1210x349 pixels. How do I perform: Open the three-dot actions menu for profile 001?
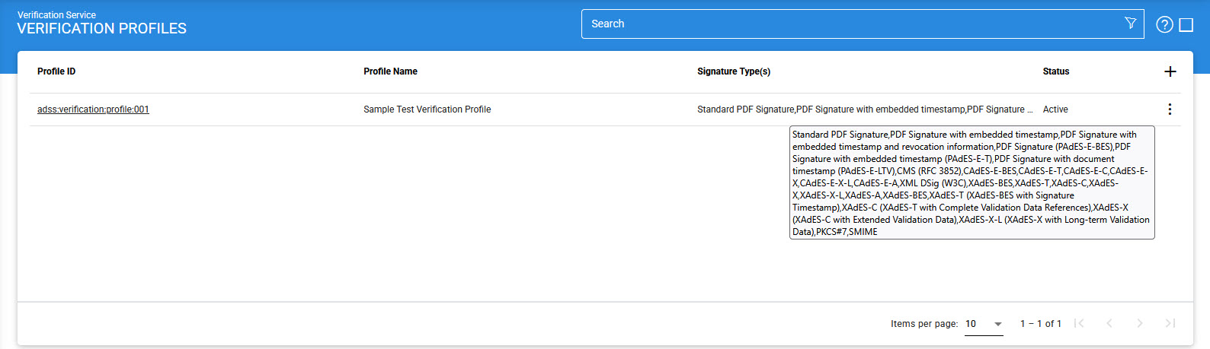1170,109
